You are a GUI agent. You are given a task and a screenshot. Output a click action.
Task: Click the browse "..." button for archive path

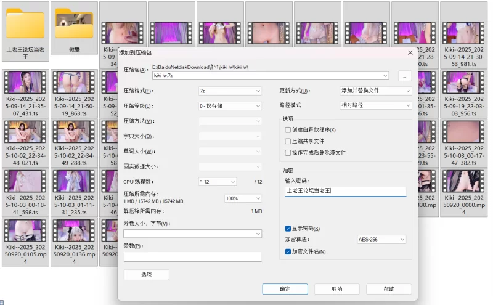[404, 76]
